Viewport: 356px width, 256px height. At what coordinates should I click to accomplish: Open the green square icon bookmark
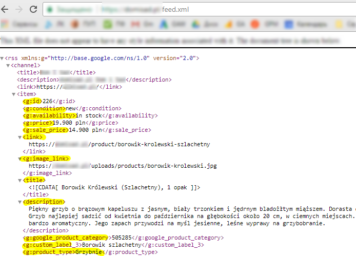click(x=108, y=24)
